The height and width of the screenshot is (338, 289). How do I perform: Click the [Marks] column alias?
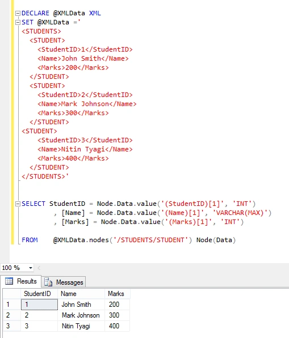point(75,222)
